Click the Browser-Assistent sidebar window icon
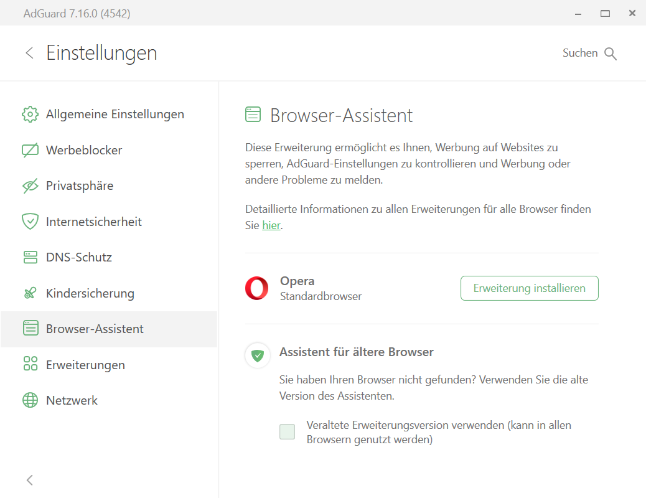 30,329
